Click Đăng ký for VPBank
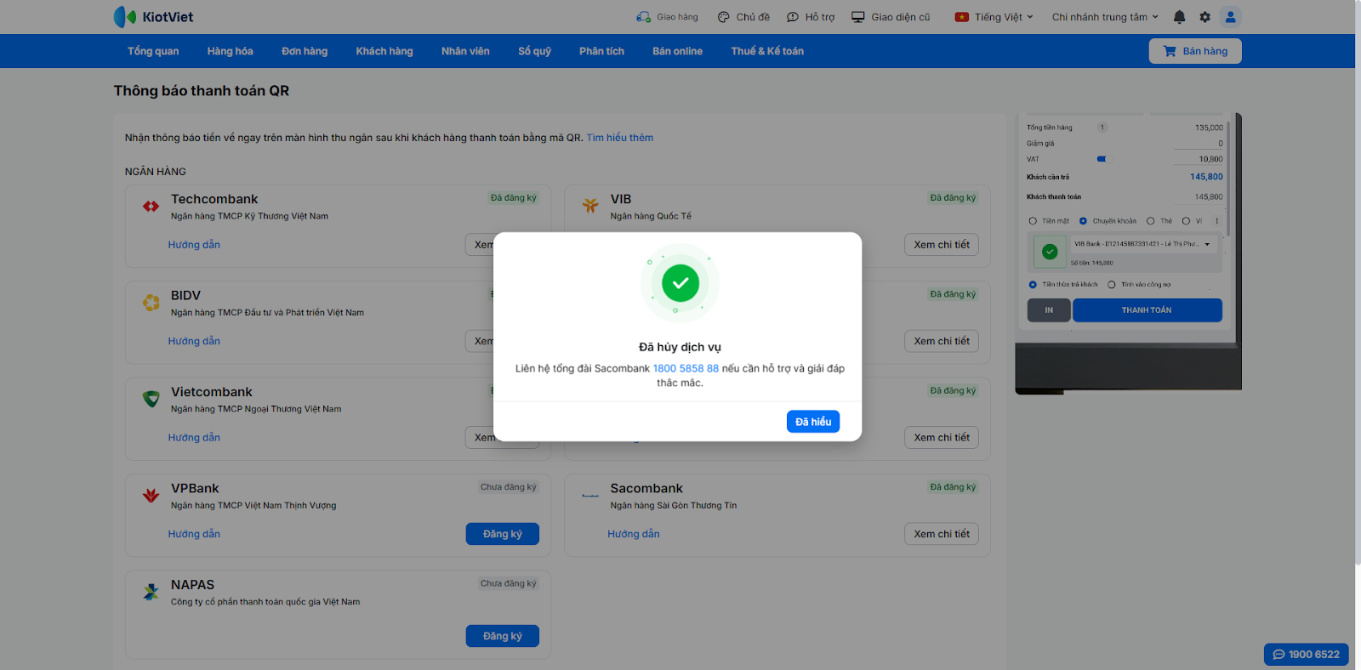 tap(503, 534)
